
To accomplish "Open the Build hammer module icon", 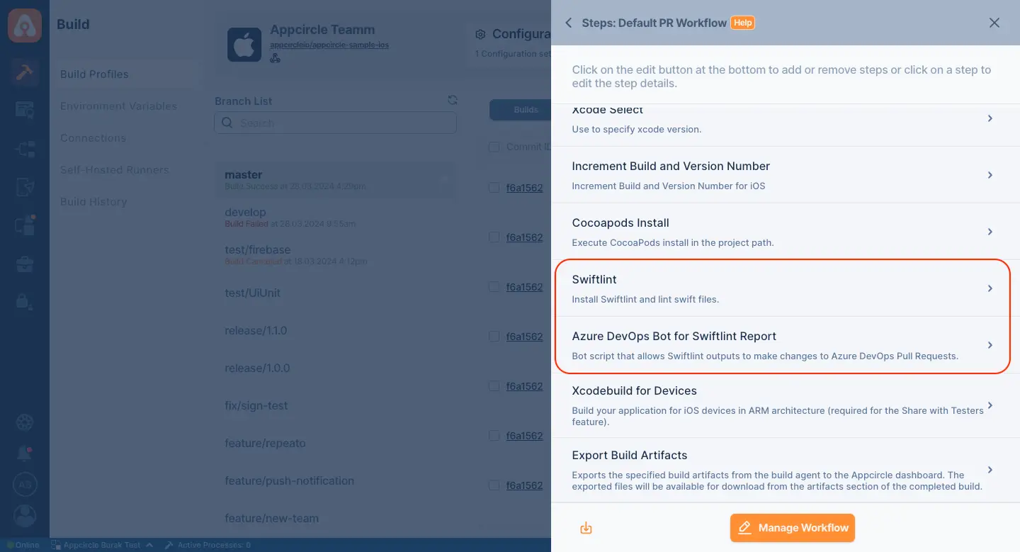I will [x=25, y=73].
